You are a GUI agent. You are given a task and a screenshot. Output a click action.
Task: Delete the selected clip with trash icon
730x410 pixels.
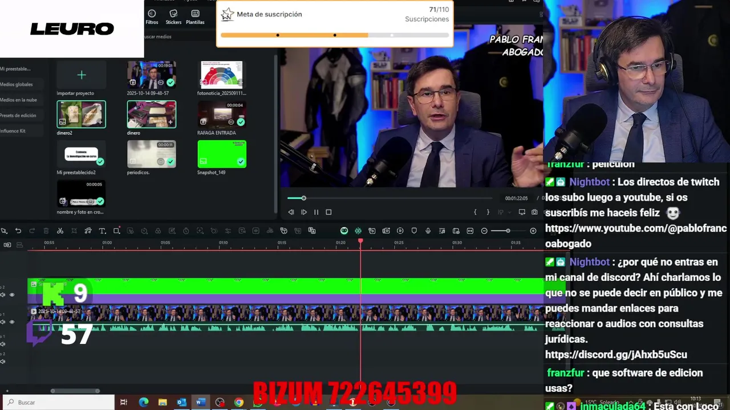[46, 231]
